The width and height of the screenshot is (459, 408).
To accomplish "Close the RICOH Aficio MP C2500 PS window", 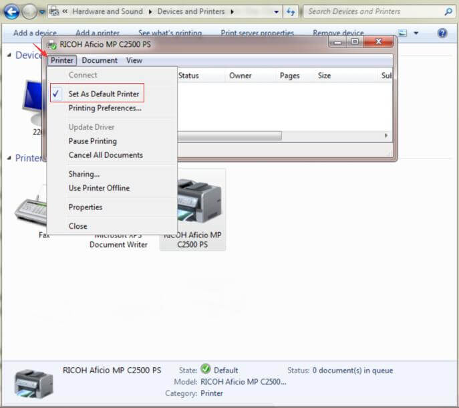I will point(378,42).
